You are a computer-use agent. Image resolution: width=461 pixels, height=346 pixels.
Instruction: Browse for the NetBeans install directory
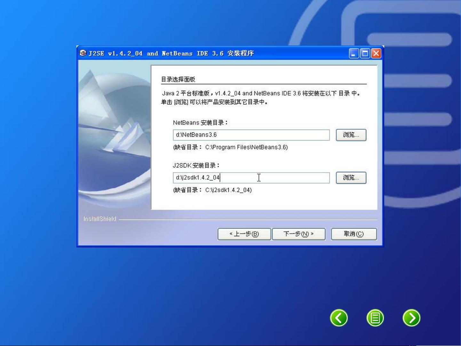coord(351,135)
